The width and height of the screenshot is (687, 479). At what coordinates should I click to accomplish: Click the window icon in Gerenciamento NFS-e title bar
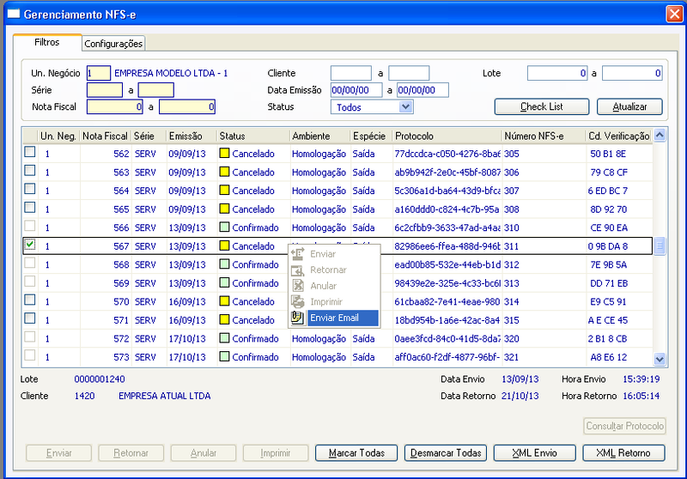coord(13,14)
